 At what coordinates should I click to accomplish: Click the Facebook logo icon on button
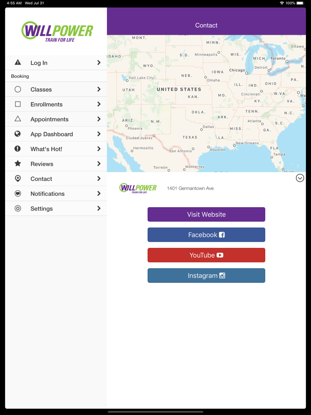point(222,235)
